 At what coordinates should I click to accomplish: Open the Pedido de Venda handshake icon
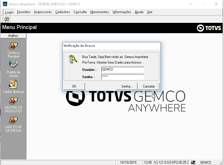13,64
